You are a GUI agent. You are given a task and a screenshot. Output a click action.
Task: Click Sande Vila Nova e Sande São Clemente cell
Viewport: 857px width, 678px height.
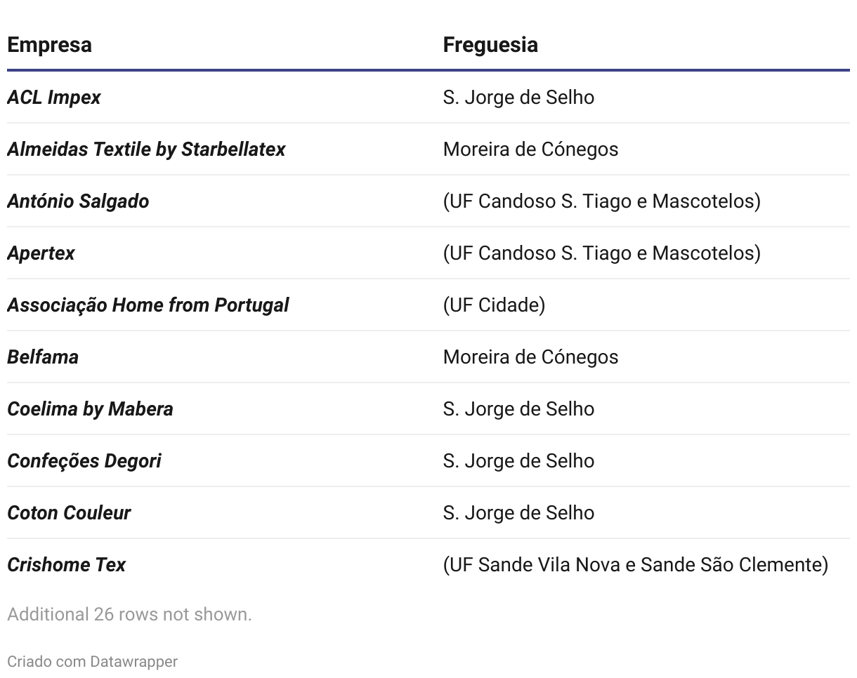pos(636,564)
